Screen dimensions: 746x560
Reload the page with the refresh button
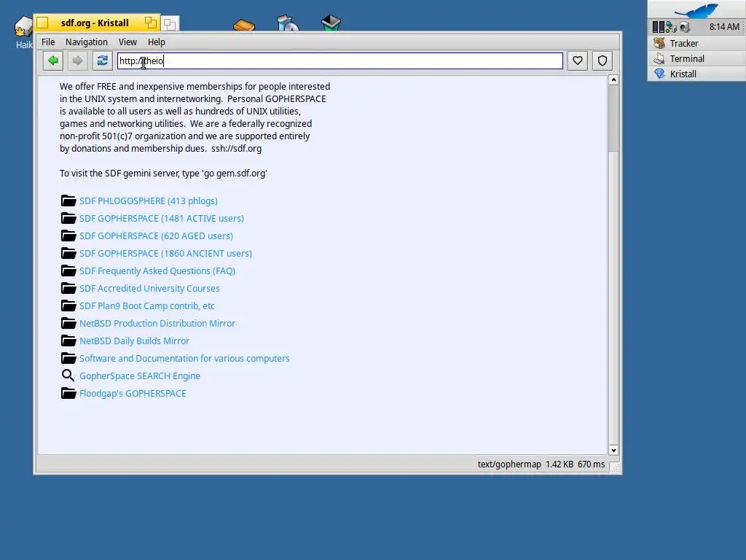click(x=102, y=61)
